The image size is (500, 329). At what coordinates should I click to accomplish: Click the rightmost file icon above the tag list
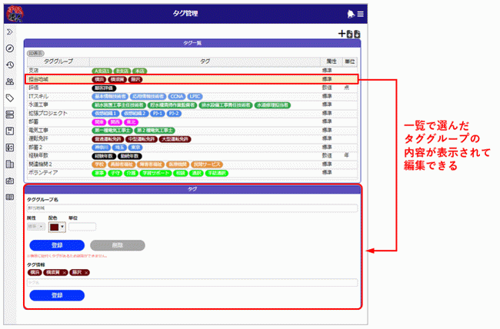(x=358, y=34)
